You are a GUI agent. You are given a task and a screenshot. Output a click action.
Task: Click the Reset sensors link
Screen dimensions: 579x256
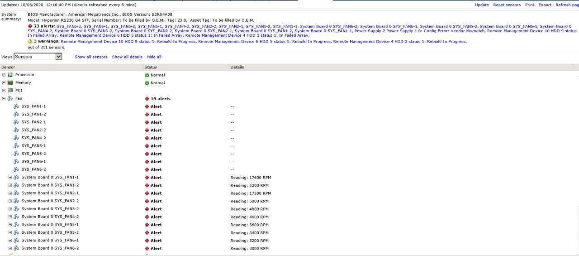[x=507, y=5]
